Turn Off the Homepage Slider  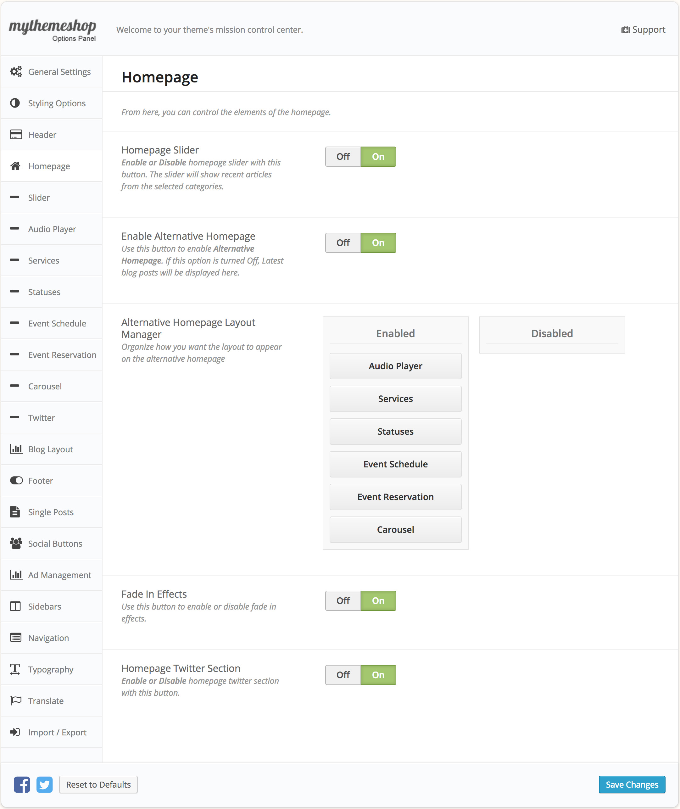343,156
